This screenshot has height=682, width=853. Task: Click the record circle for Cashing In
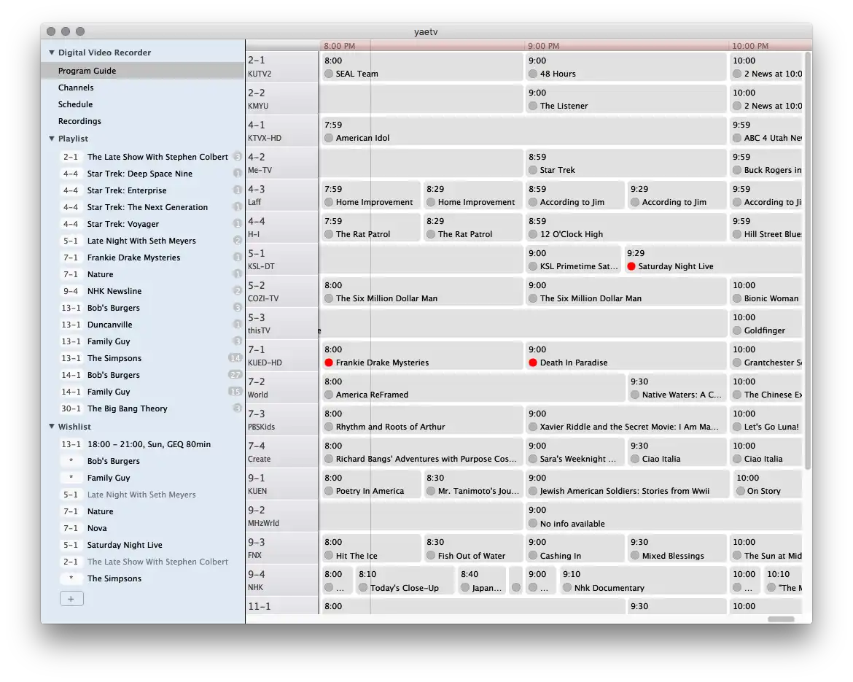[x=533, y=556]
